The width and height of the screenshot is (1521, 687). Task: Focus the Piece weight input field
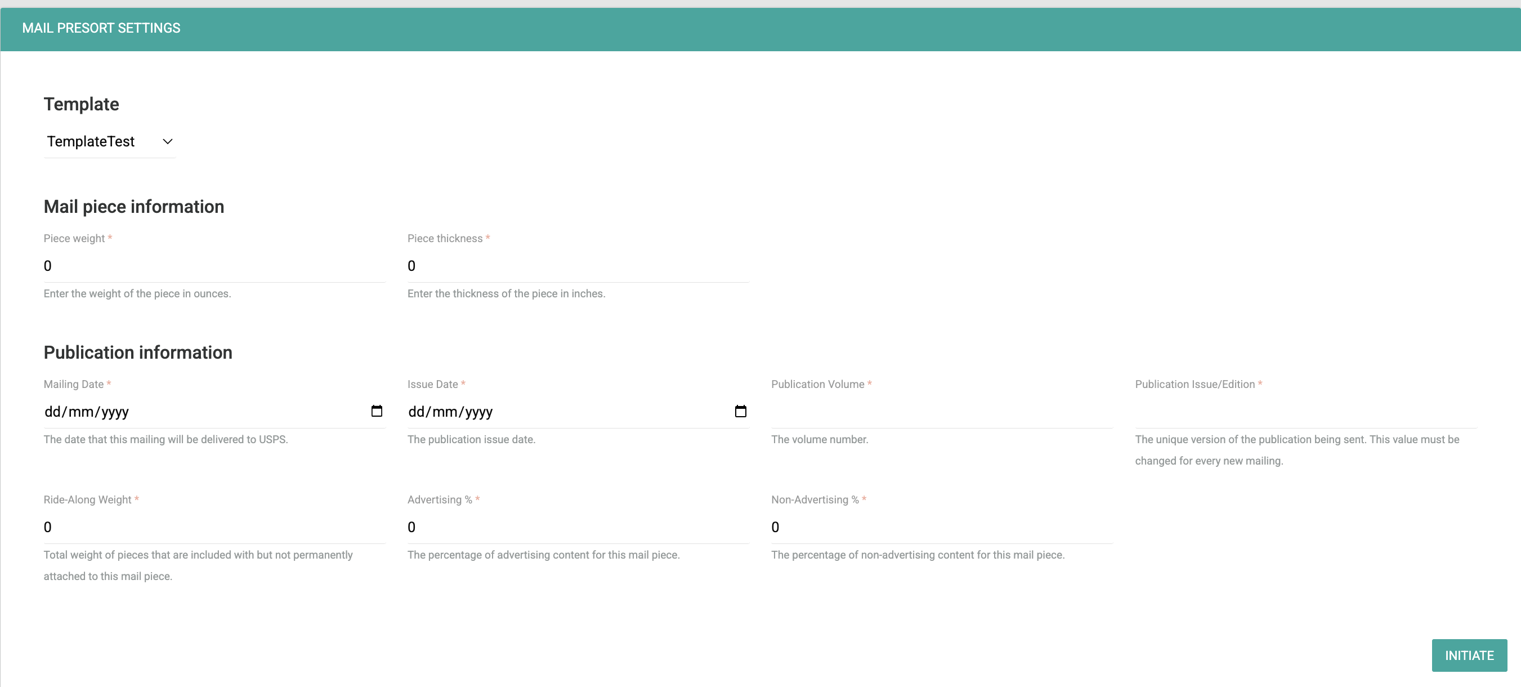click(214, 266)
